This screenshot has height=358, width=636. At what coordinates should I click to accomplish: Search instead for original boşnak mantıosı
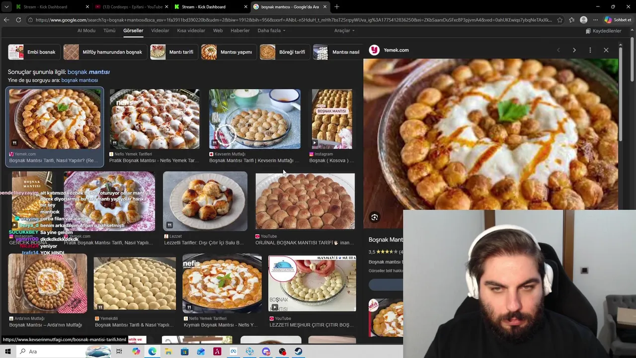point(79,80)
